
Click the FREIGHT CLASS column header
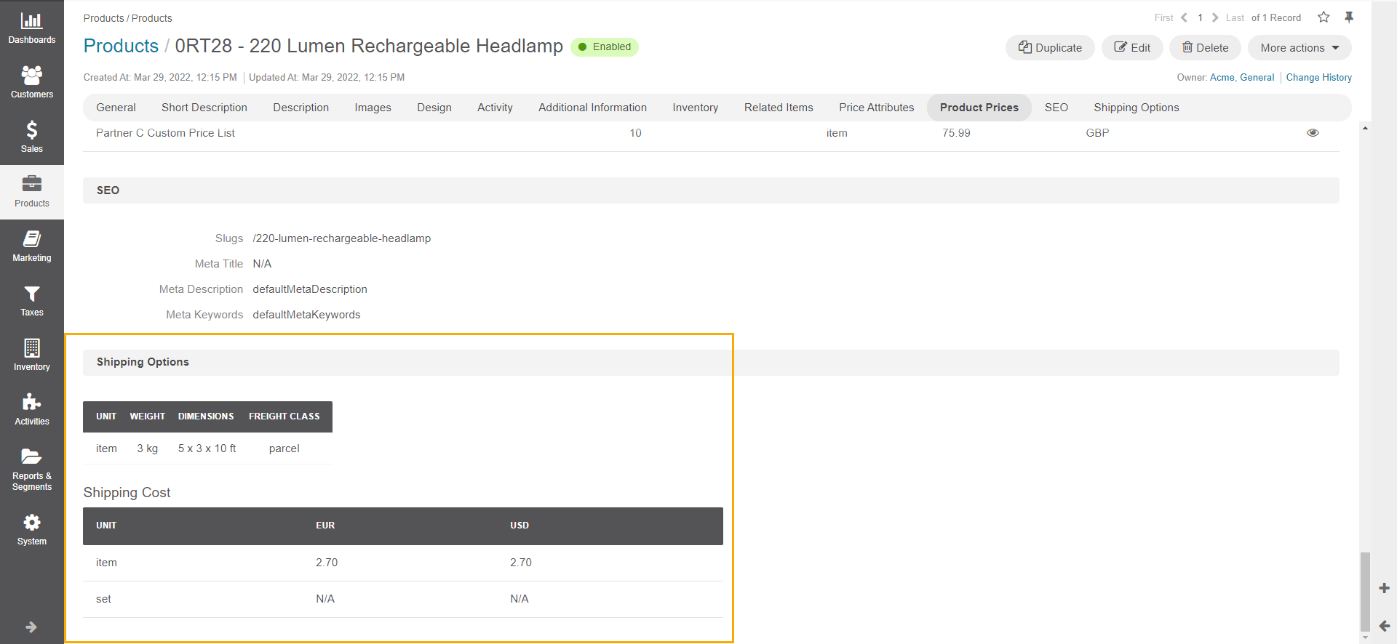point(284,416)
